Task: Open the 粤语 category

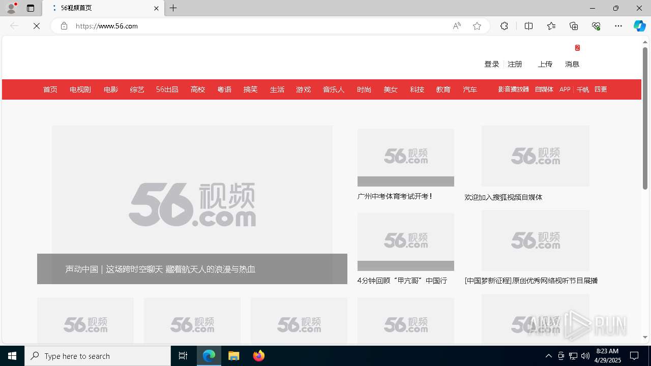Action: 224,89
